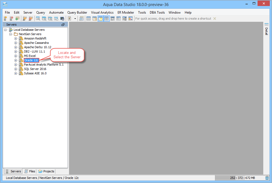Expand the SQL Server 2016 node
The image size is (272, 183).
tap(16, 69)
